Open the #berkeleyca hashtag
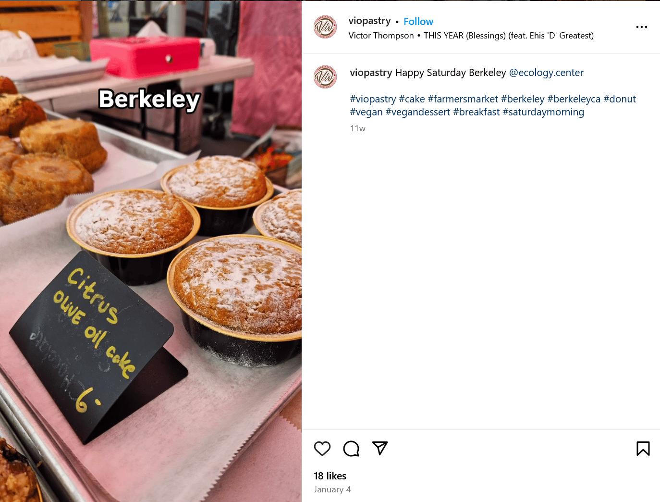Image resolution: width=660 pixels, height=502 pixels. coord(574,99)
